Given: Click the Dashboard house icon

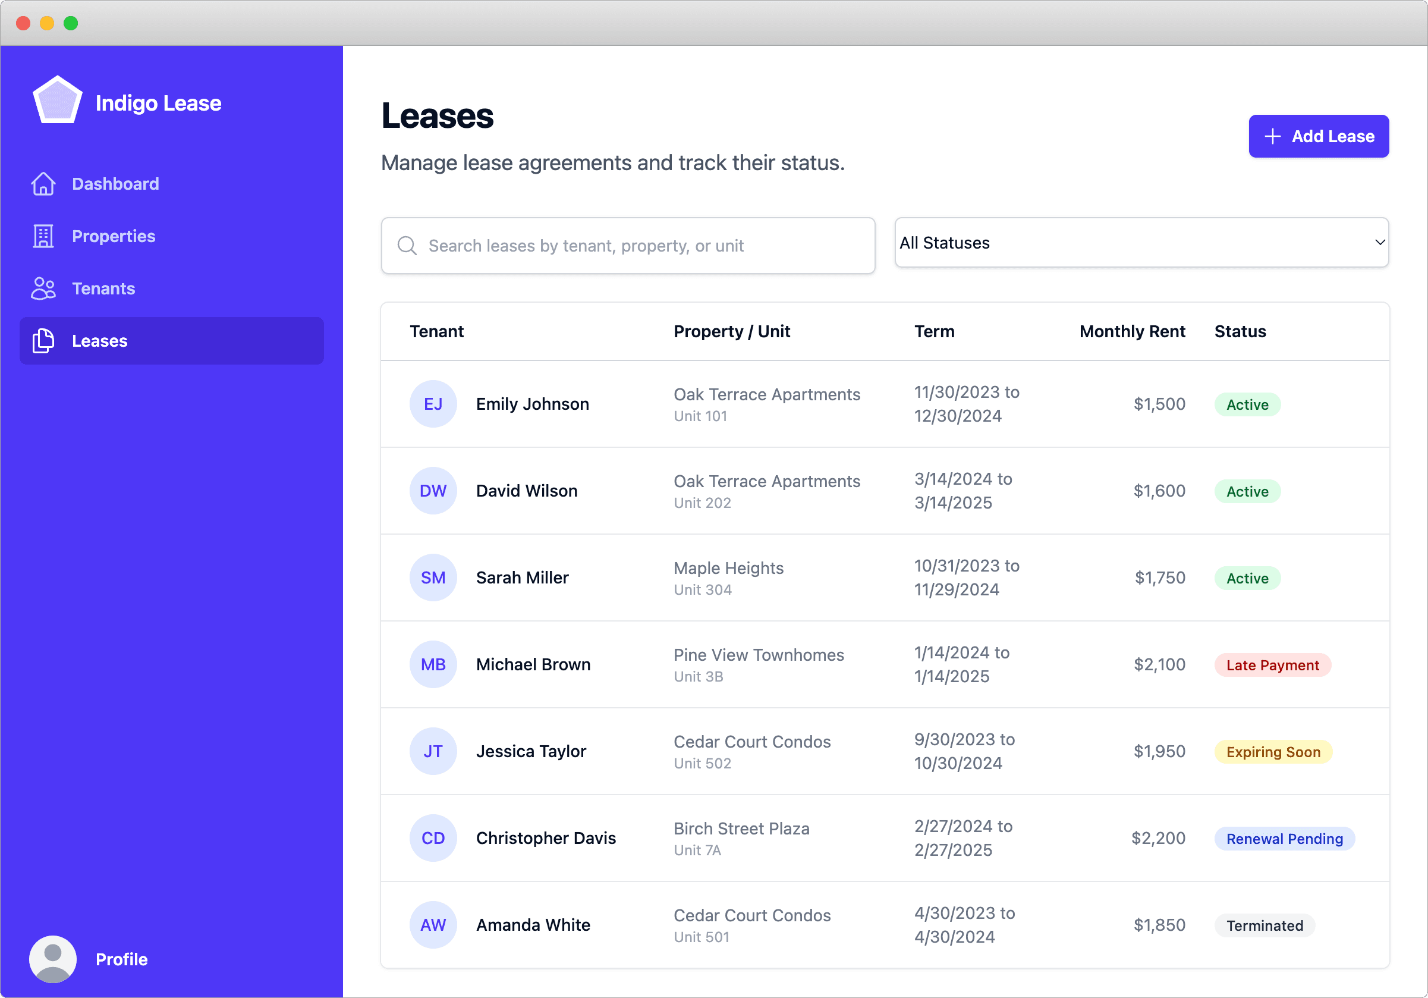Looking at the screenshot, I should [x=43, y=184].
